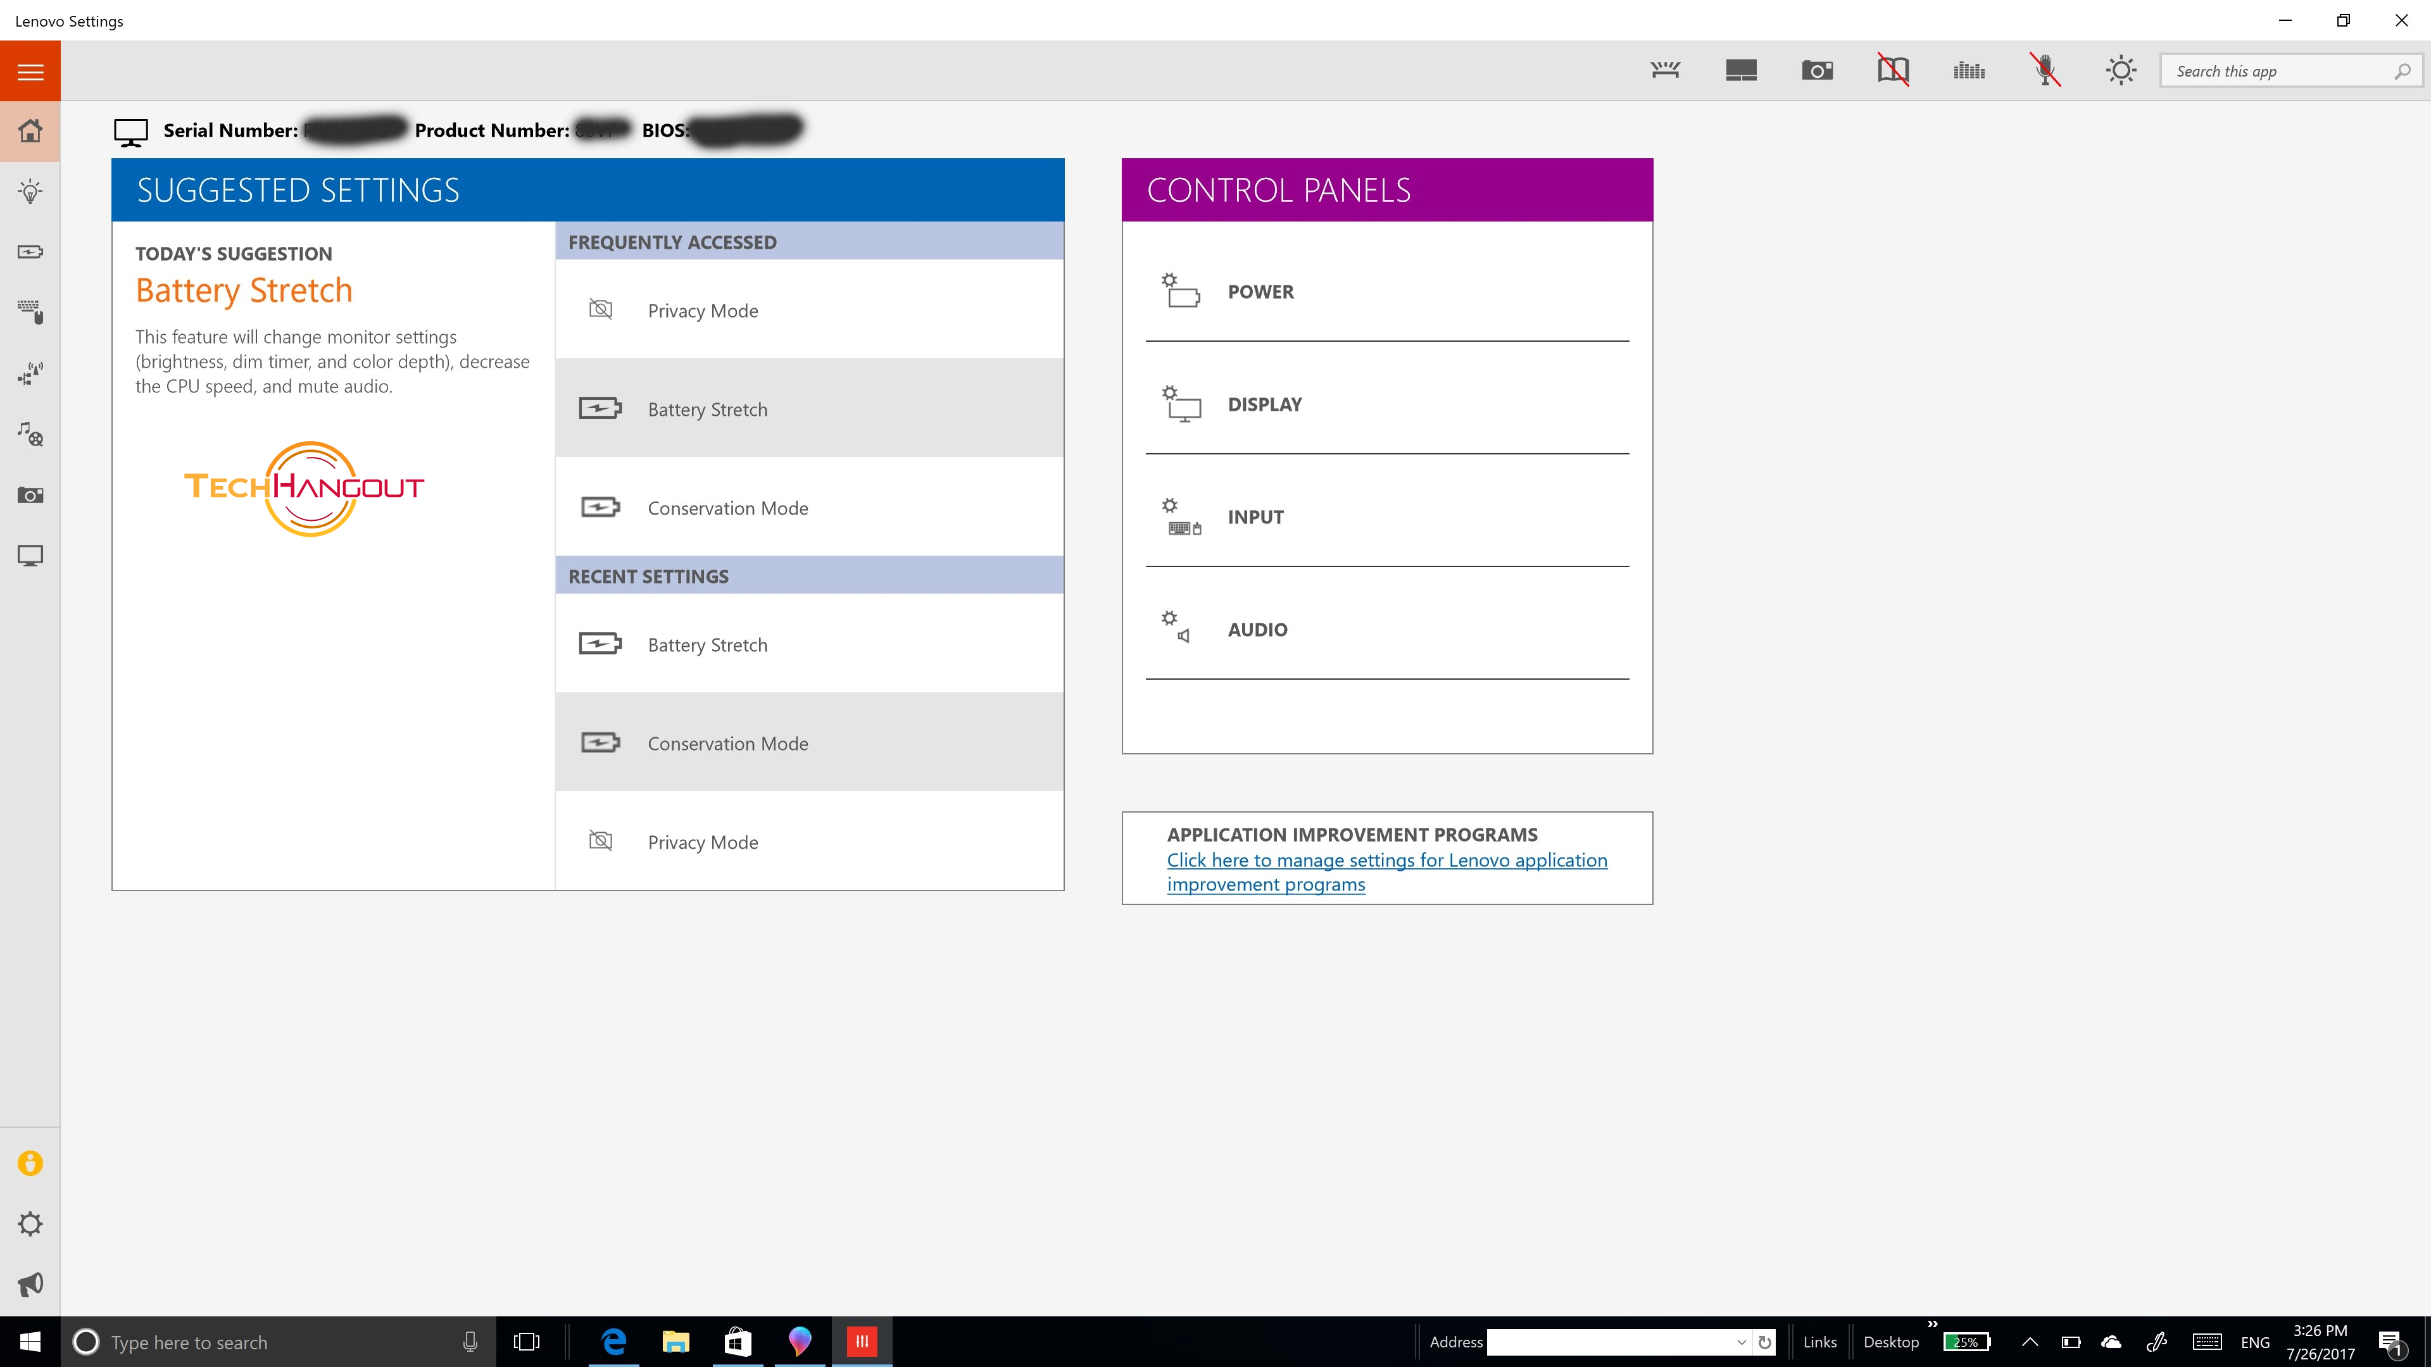Click the brightness sun toolbar icon

tap(2121, 71)
